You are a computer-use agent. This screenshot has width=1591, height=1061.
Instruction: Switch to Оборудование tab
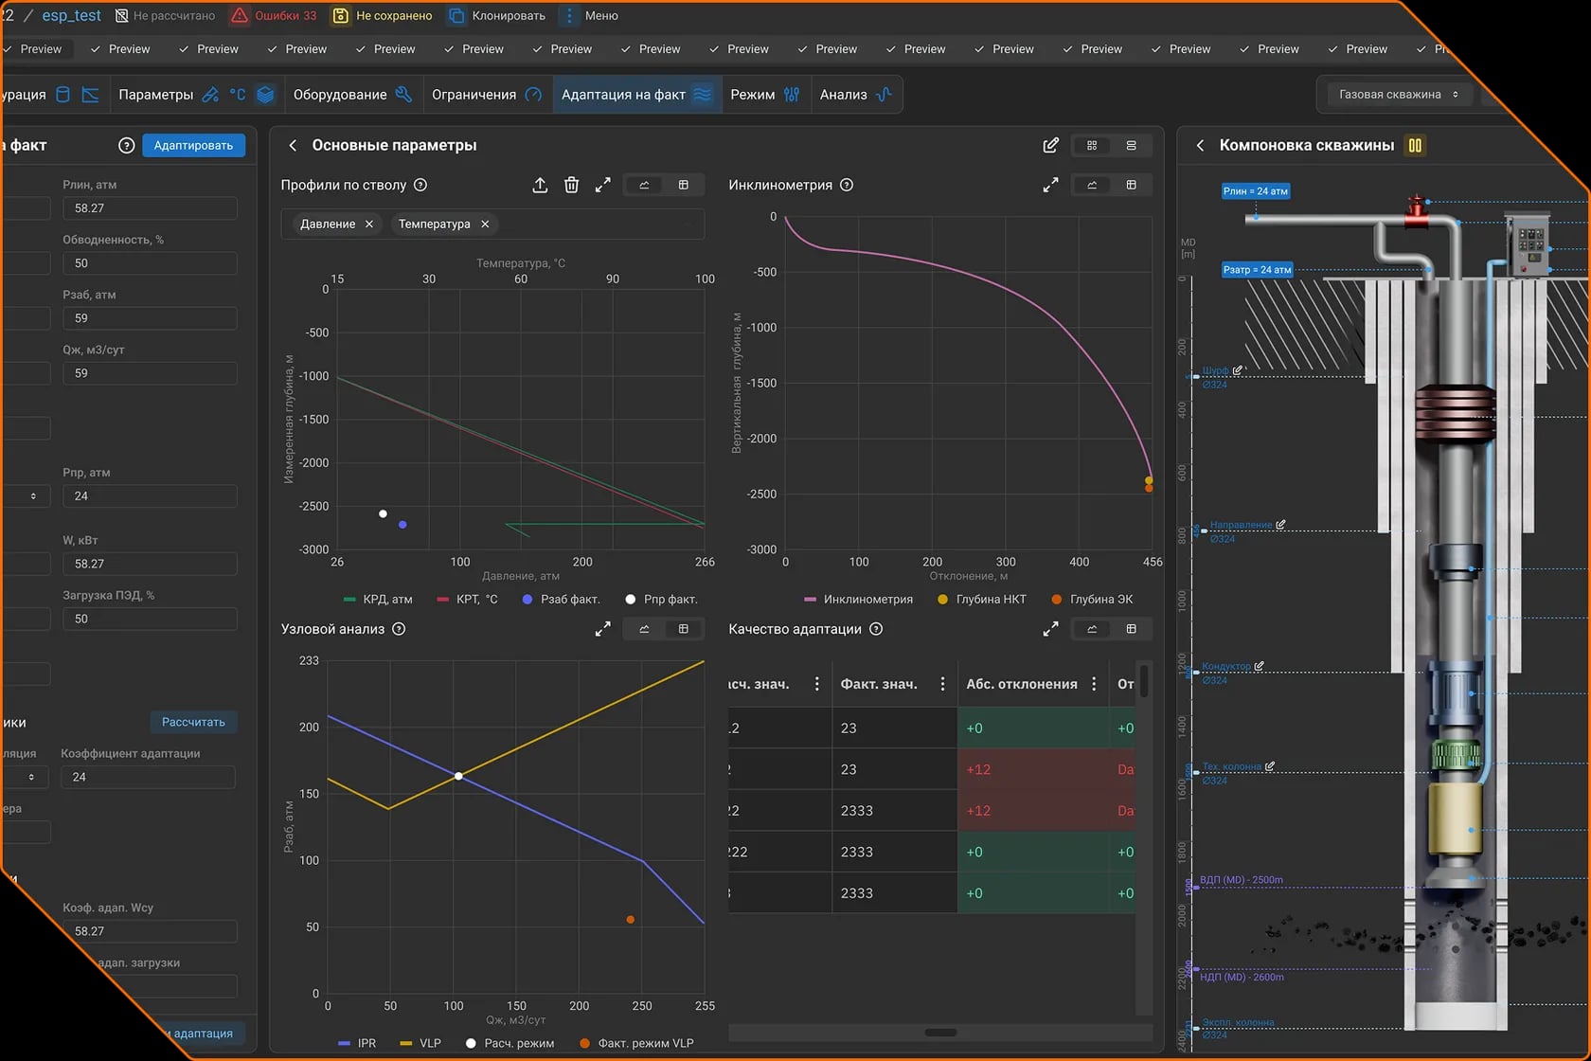tap(352, 95)
